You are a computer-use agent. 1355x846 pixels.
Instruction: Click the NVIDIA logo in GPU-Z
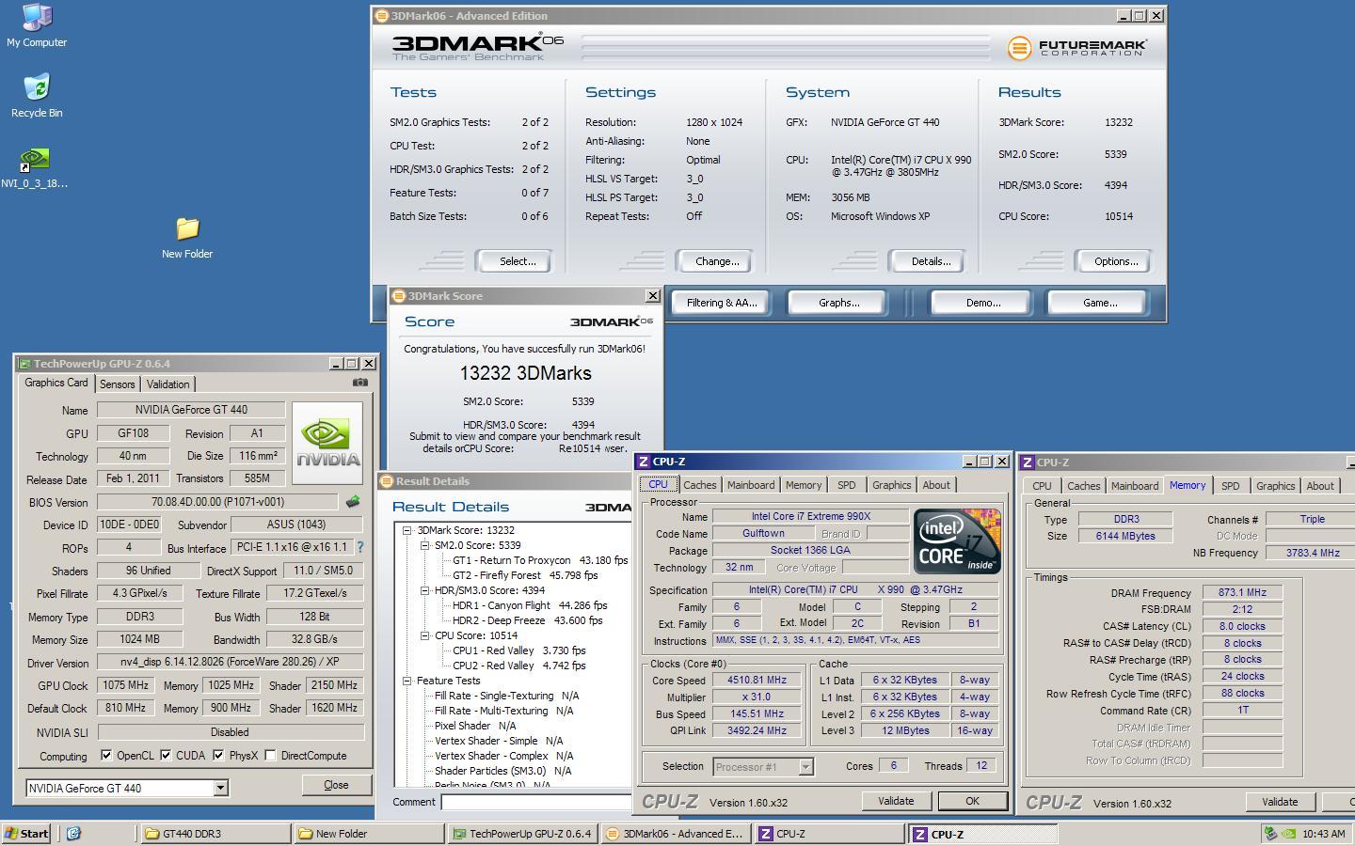(327, 444)
